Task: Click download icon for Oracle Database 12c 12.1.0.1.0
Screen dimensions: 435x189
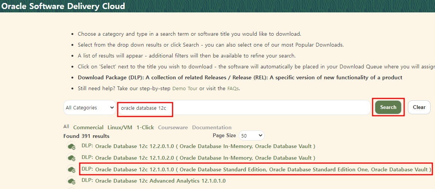Action: [71, 169]
